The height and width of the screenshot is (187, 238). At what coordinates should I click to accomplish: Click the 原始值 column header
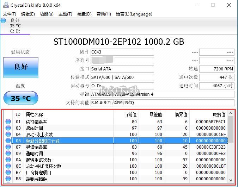[209, 114]
